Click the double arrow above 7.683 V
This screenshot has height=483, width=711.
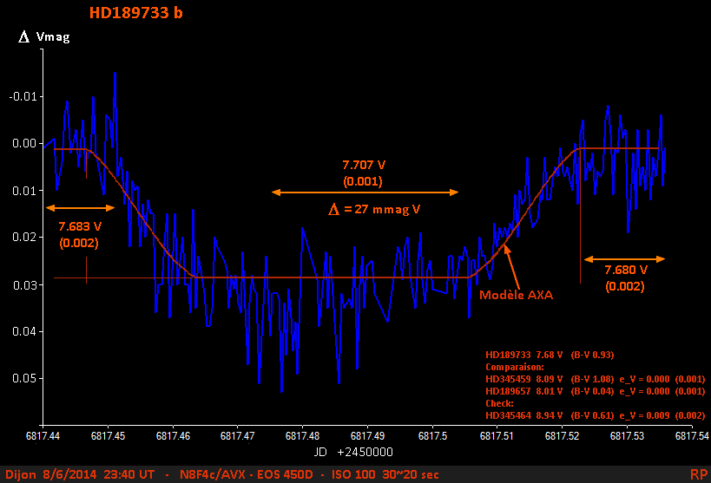(80, 208)
